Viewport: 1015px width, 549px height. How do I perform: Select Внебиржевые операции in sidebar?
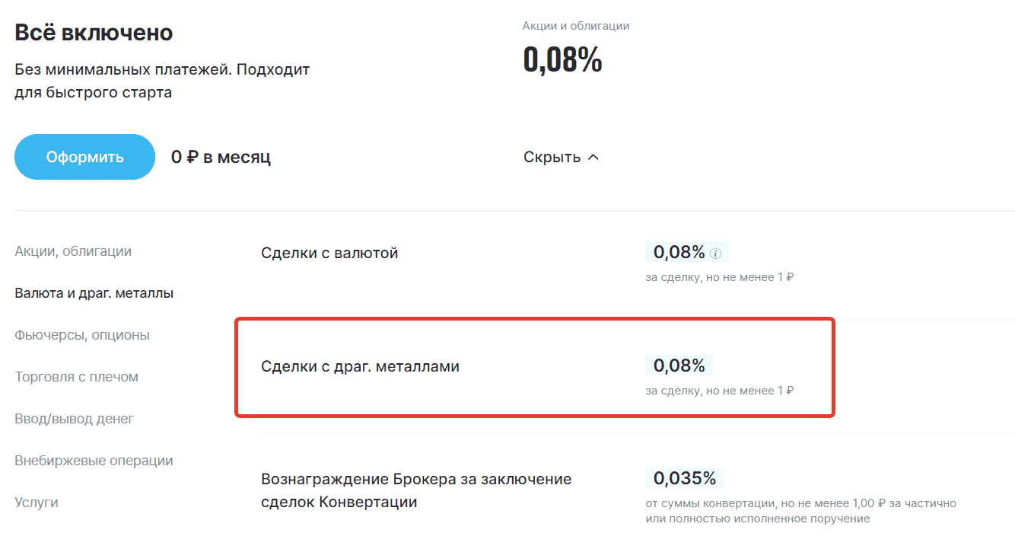pyautogui.click(x=94, y=461)
